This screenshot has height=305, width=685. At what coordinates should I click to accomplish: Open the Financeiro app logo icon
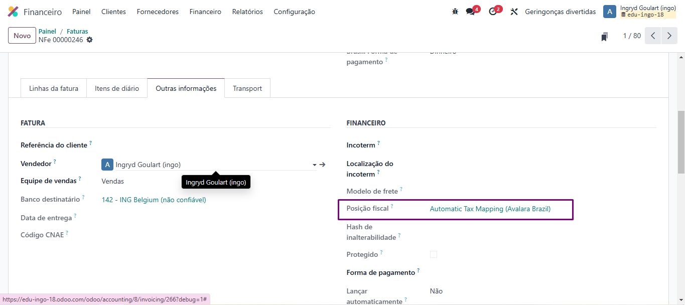tap(14, 12)
